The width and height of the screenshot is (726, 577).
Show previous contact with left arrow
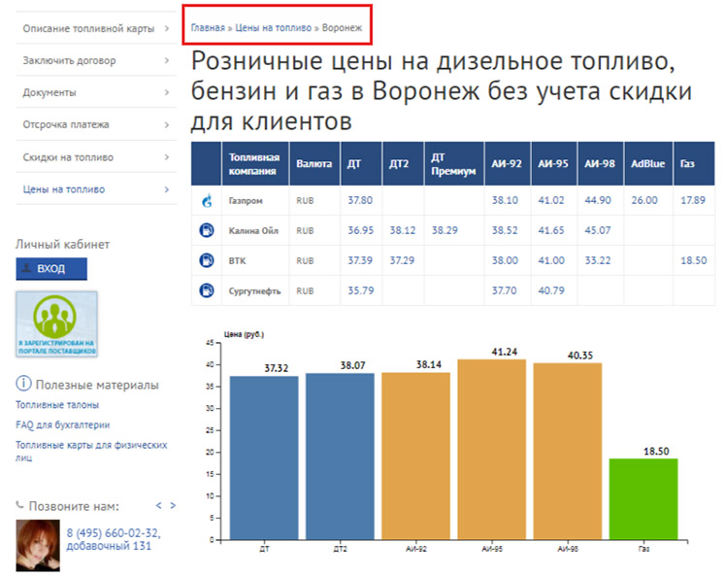(159, 505)
